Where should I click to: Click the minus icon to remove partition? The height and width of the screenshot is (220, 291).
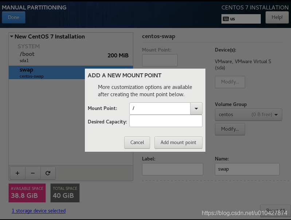(33, 173)
